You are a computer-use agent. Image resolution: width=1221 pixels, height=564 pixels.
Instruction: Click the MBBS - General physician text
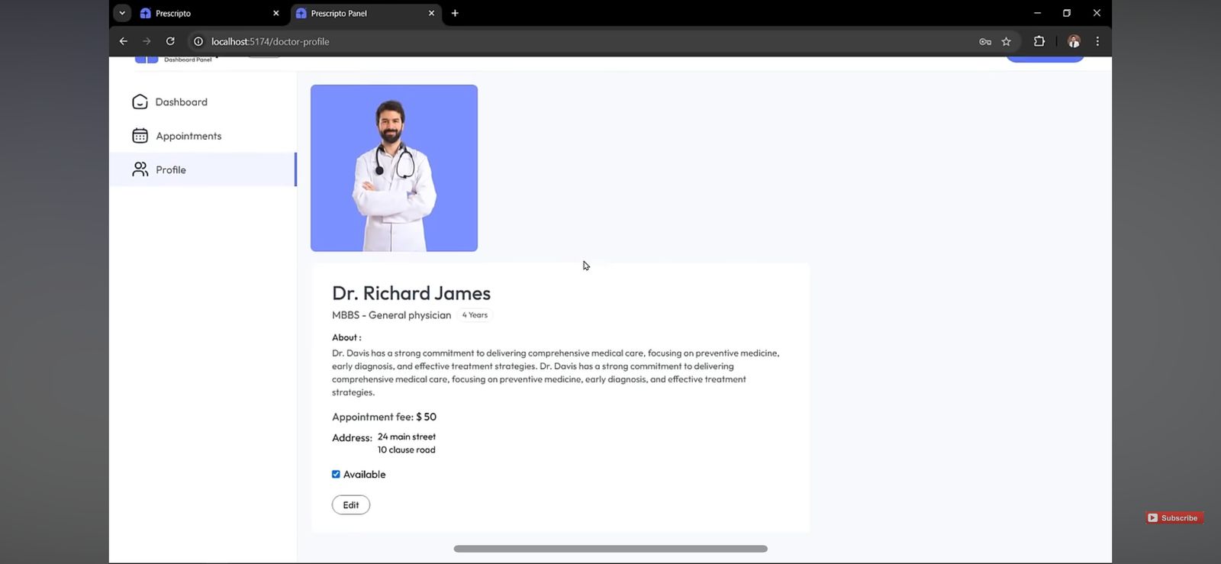(391, 315)
